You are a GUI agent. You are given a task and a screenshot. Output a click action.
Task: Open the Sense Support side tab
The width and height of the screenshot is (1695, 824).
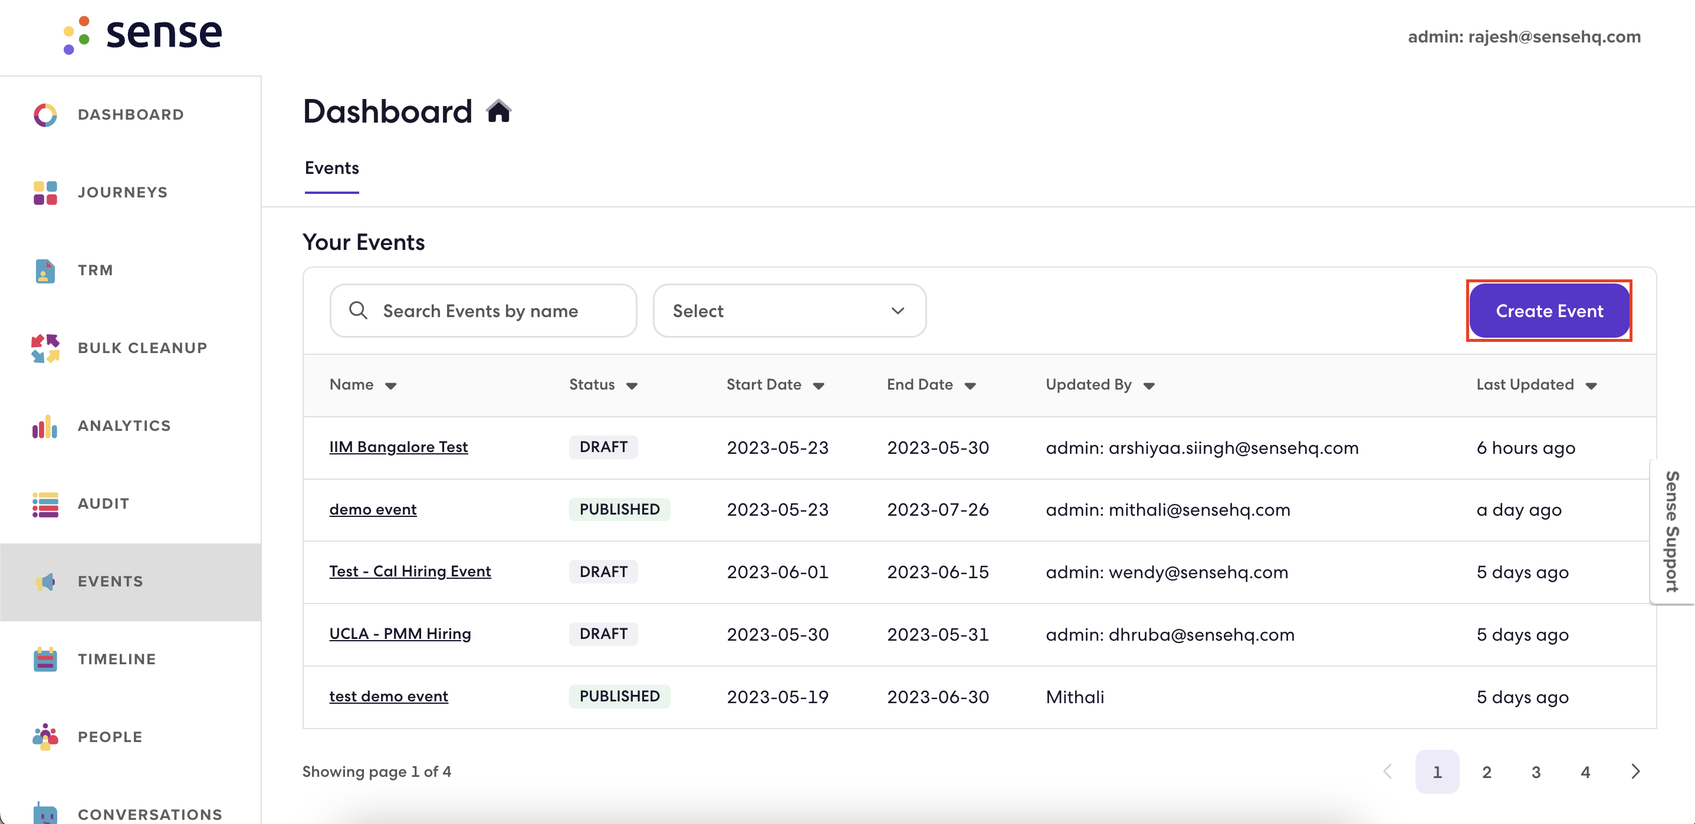coord(1672,532)
